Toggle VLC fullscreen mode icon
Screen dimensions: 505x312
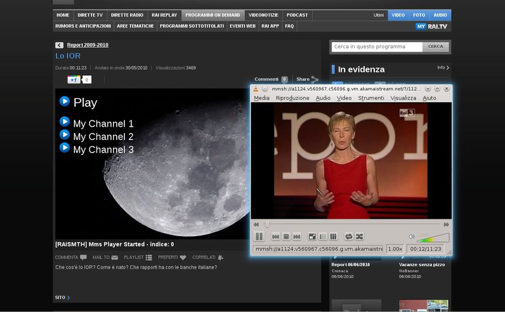312,236
